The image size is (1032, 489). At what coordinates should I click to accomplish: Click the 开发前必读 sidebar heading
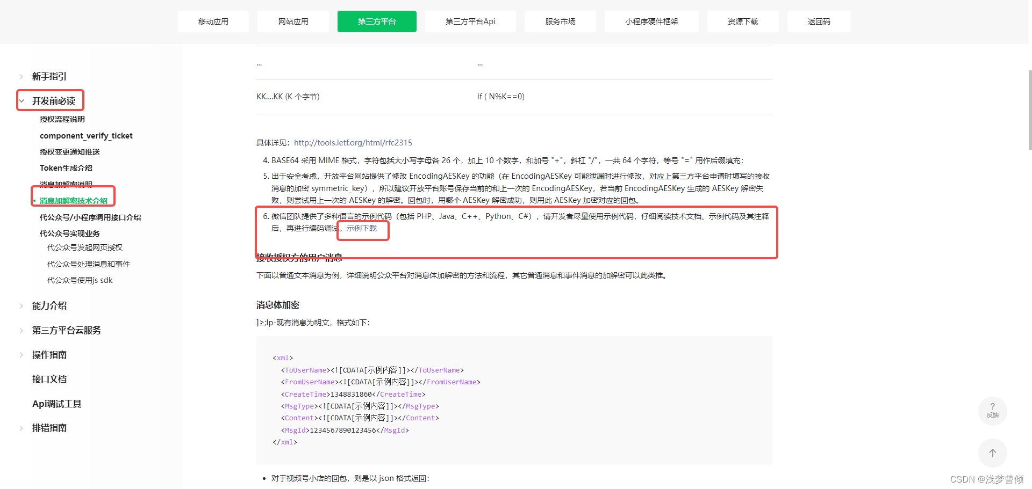click(x=54, y=101)
